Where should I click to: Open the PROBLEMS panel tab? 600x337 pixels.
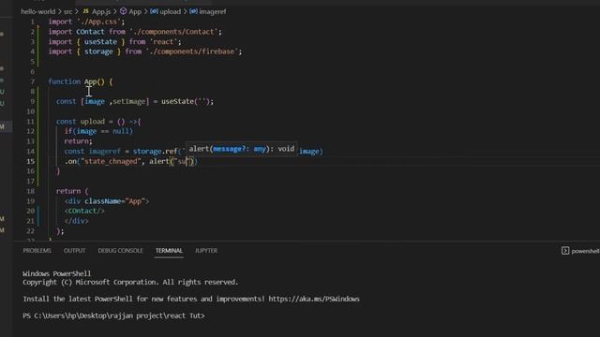point(37,251)
